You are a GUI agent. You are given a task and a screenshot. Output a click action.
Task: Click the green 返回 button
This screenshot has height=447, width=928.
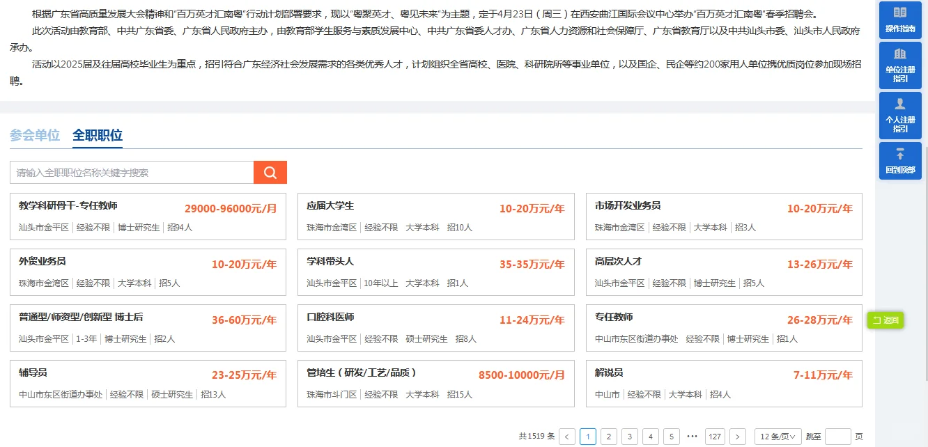pos(885,321)
